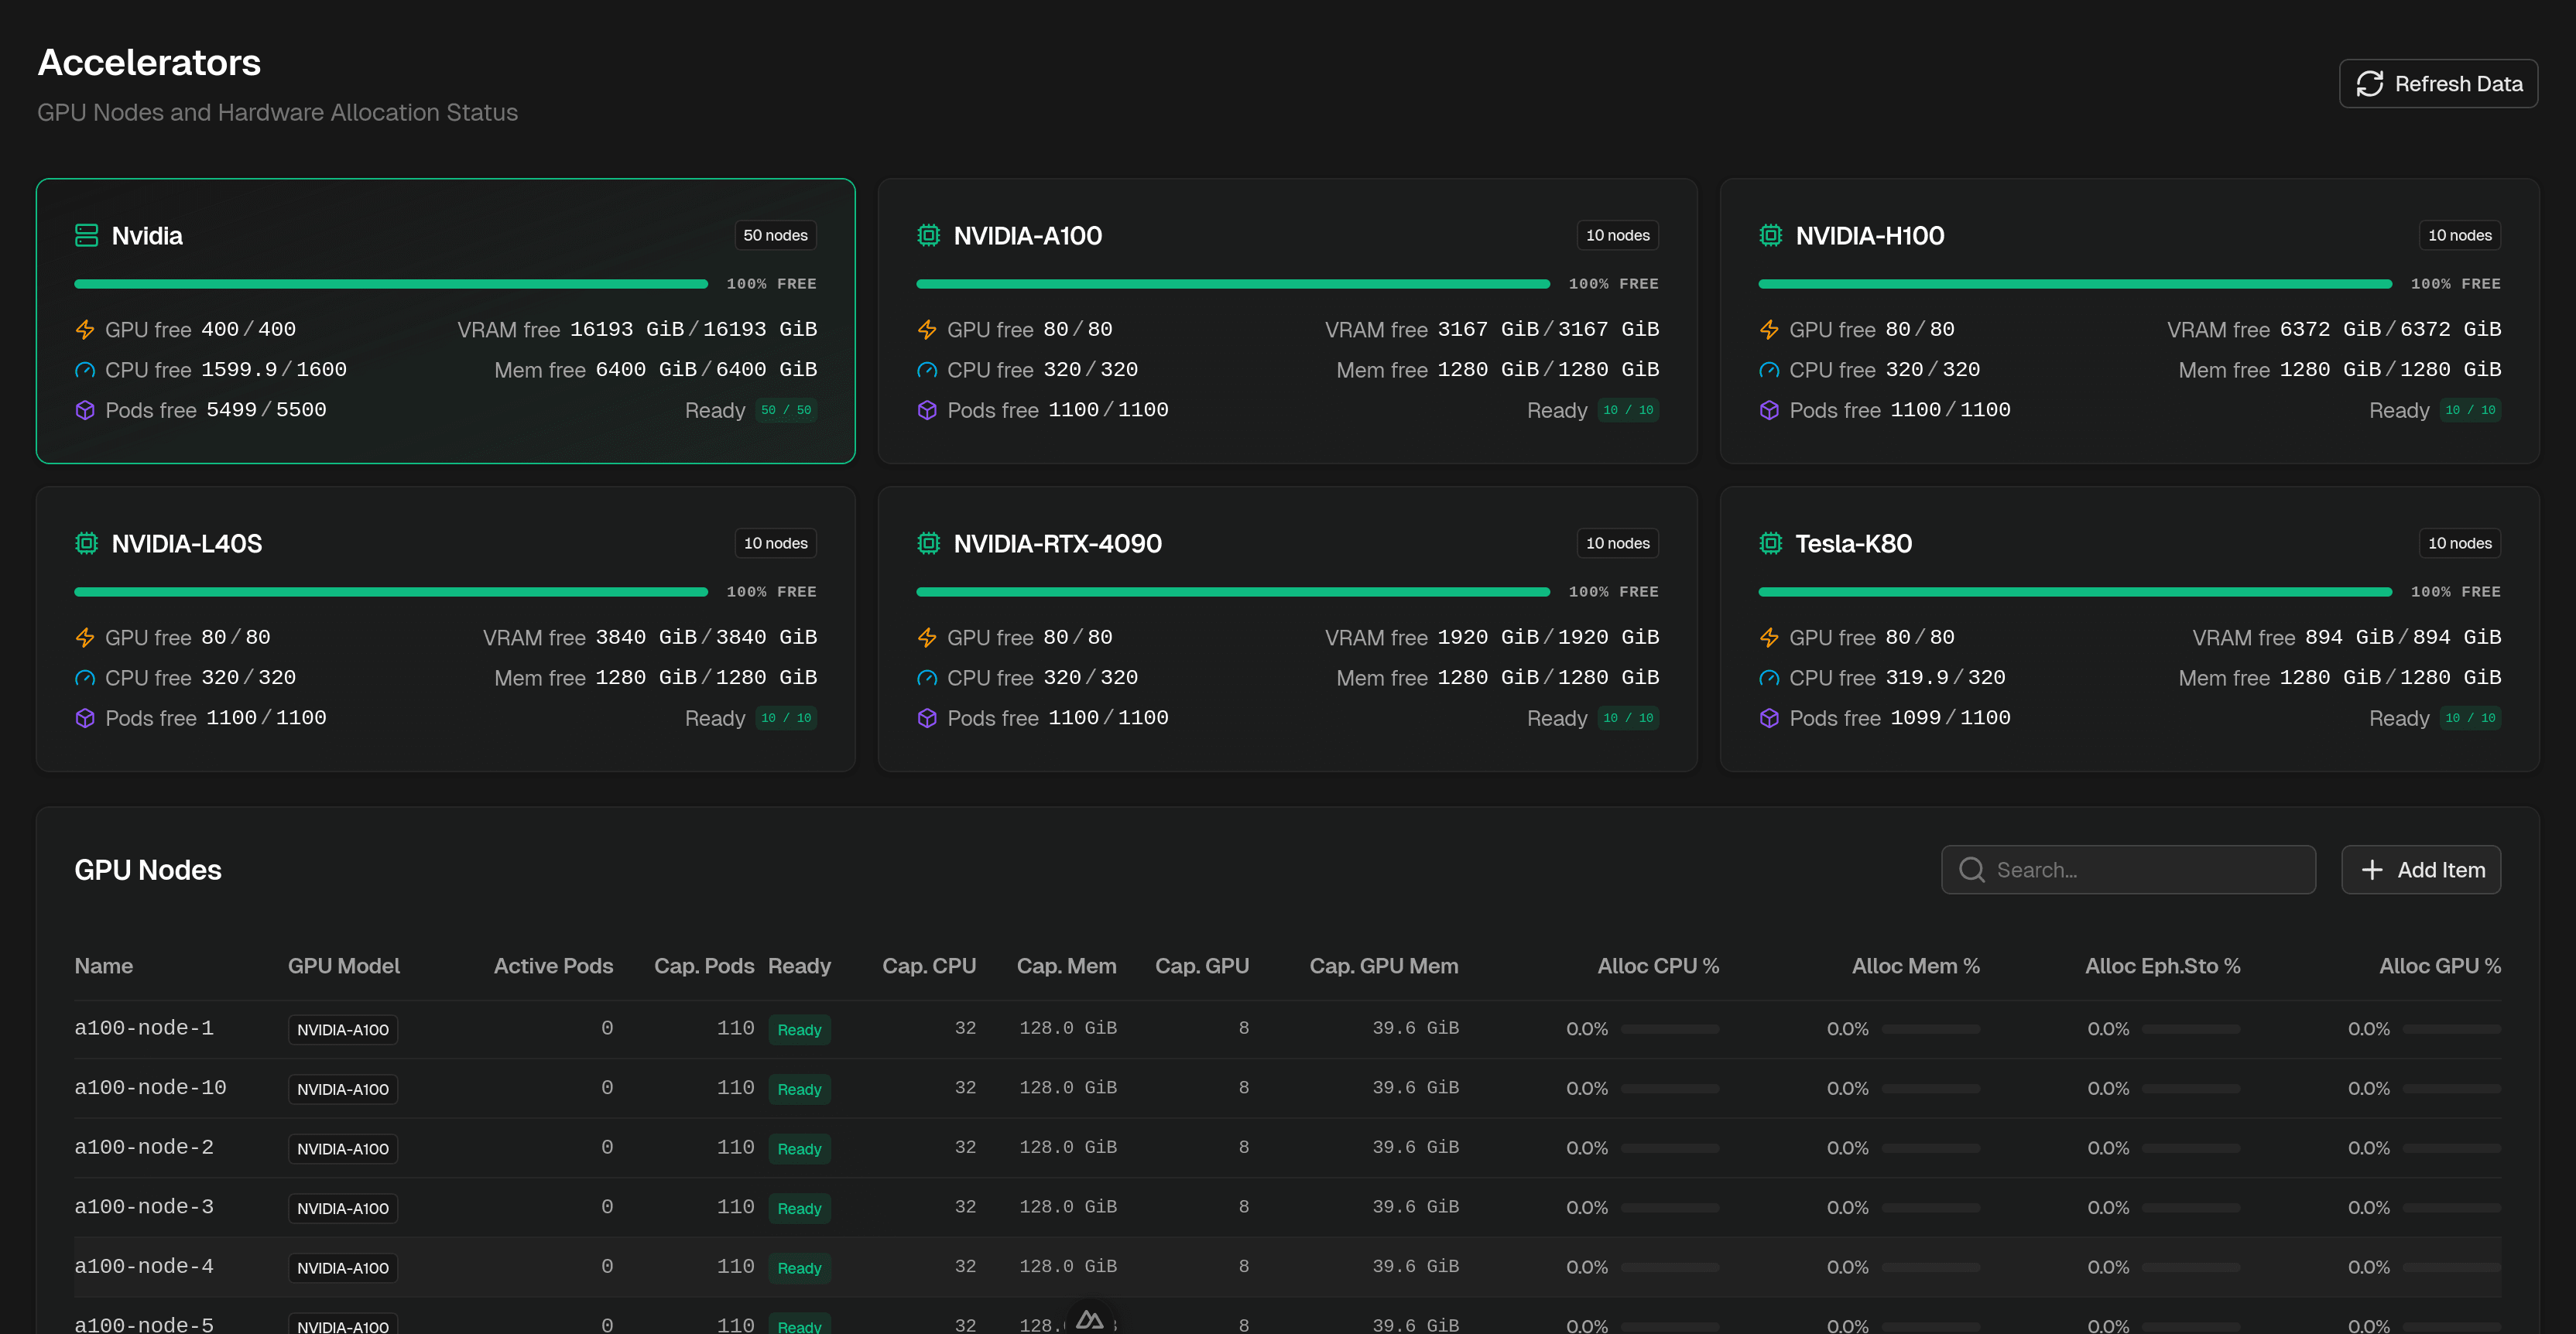
Task: Refresh the accelerator data
Action: pos(2438,84)
